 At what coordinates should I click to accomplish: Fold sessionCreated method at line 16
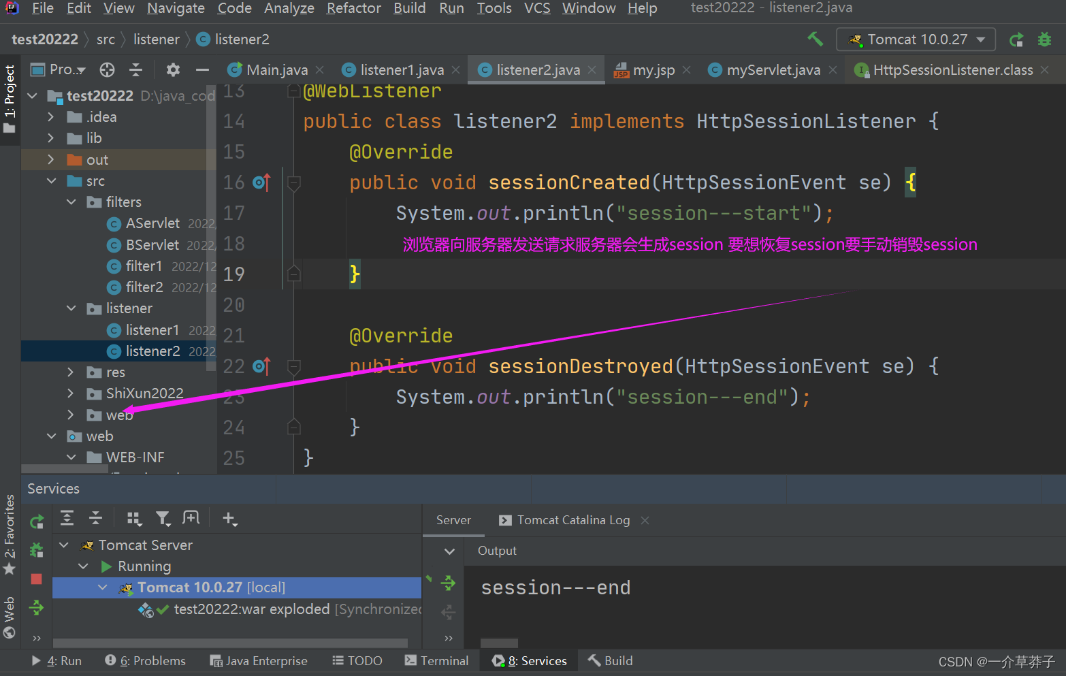[294, 182]
